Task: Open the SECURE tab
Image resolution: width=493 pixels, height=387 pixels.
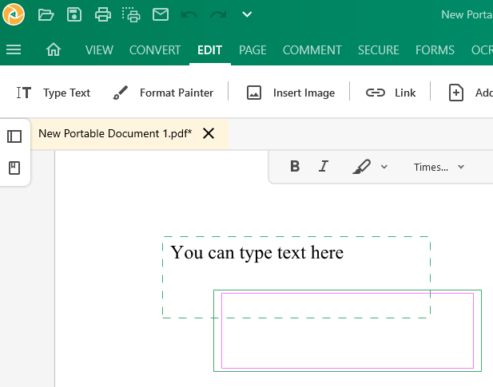Action: 379,50
